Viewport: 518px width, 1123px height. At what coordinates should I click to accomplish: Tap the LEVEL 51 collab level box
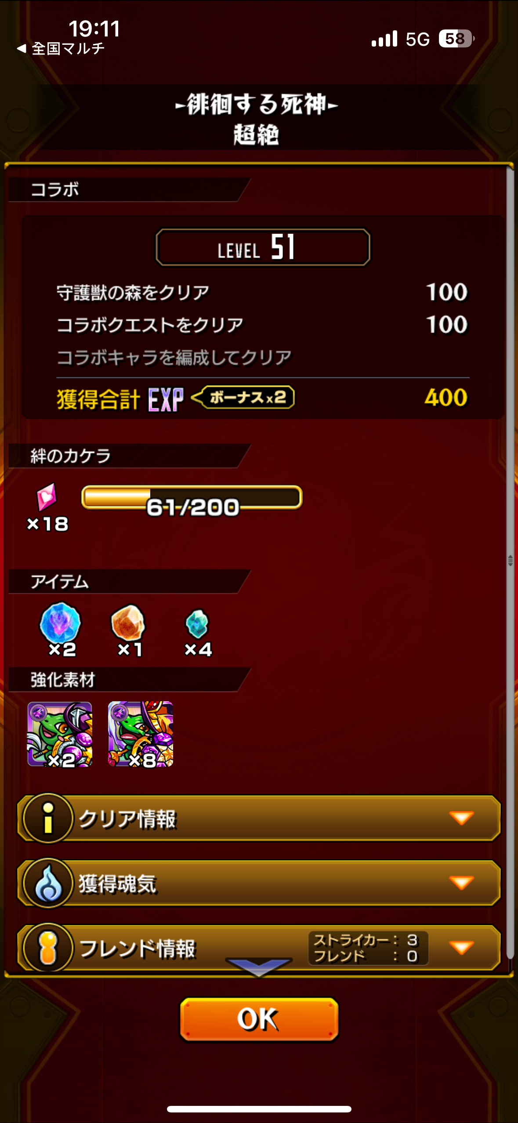click(263, 247)
